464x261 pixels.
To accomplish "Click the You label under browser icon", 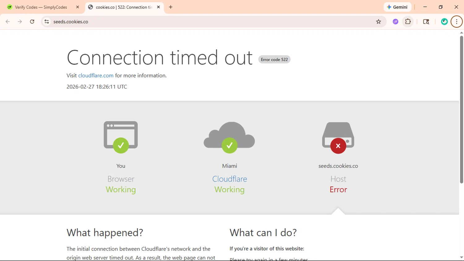I will [121, 166].
